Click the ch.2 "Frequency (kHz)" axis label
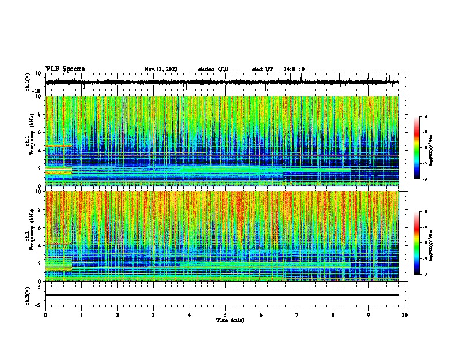The height and width of the screenshot is (353, 456). pos(32,230)
